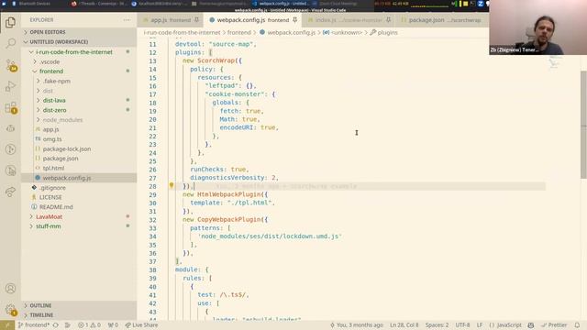Click the ports forwarded indicator in status bar
Image resolution: width=587 pixels, height=330 pixels.
(x=113, y=325)
